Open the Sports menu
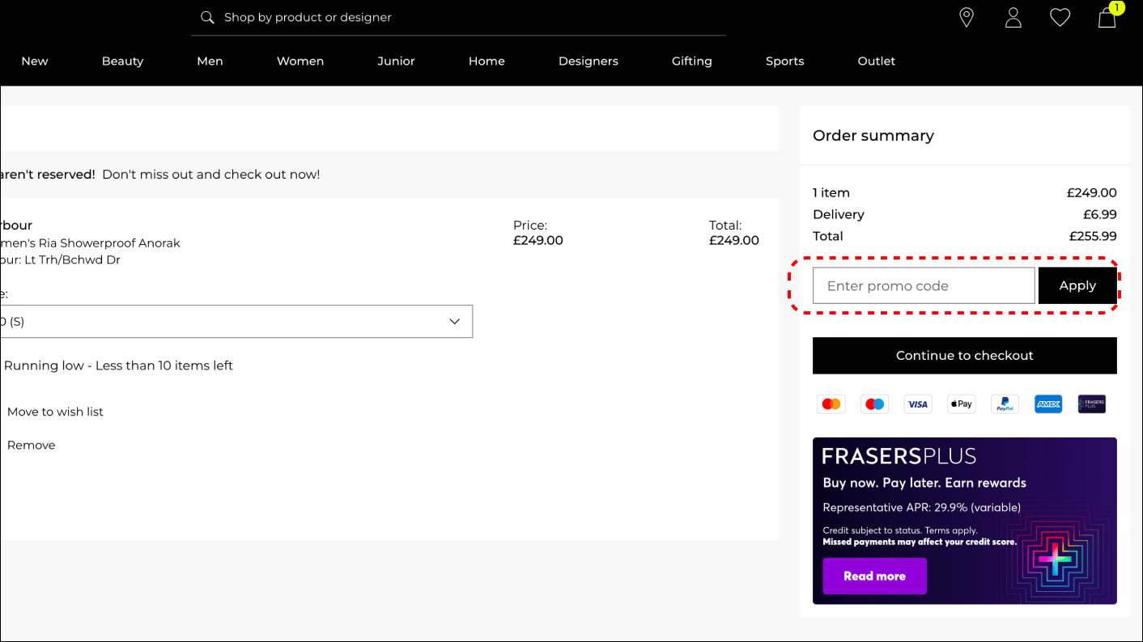Screen dimensions: 1143x642 (785, 61)
